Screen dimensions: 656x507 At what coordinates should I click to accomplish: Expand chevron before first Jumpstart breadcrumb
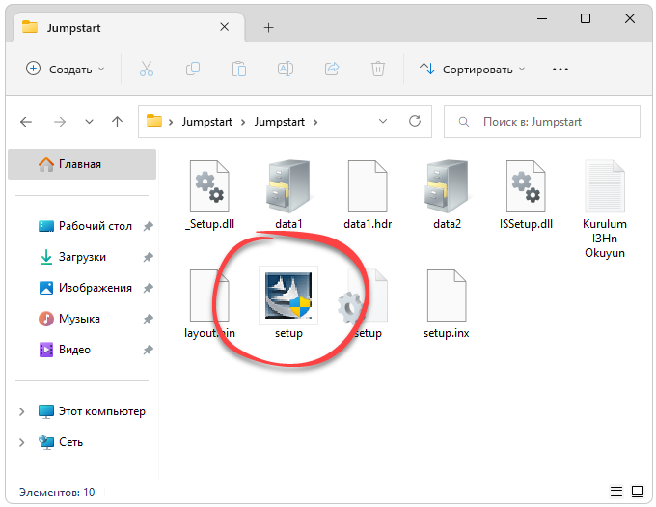point(171,123)
